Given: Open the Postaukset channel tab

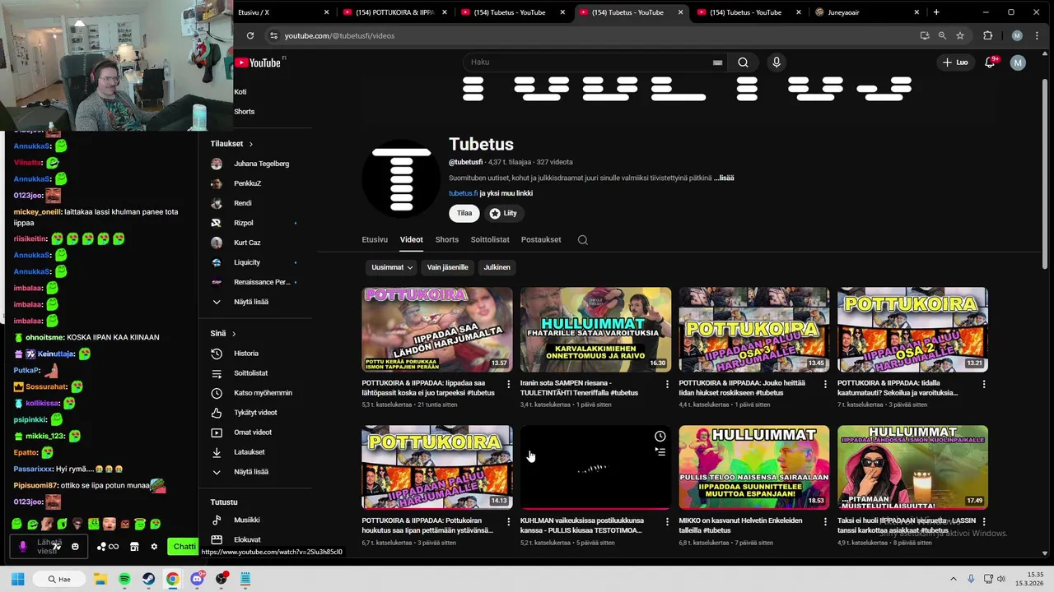Looking at the screenshot, I should click(541, 240).
